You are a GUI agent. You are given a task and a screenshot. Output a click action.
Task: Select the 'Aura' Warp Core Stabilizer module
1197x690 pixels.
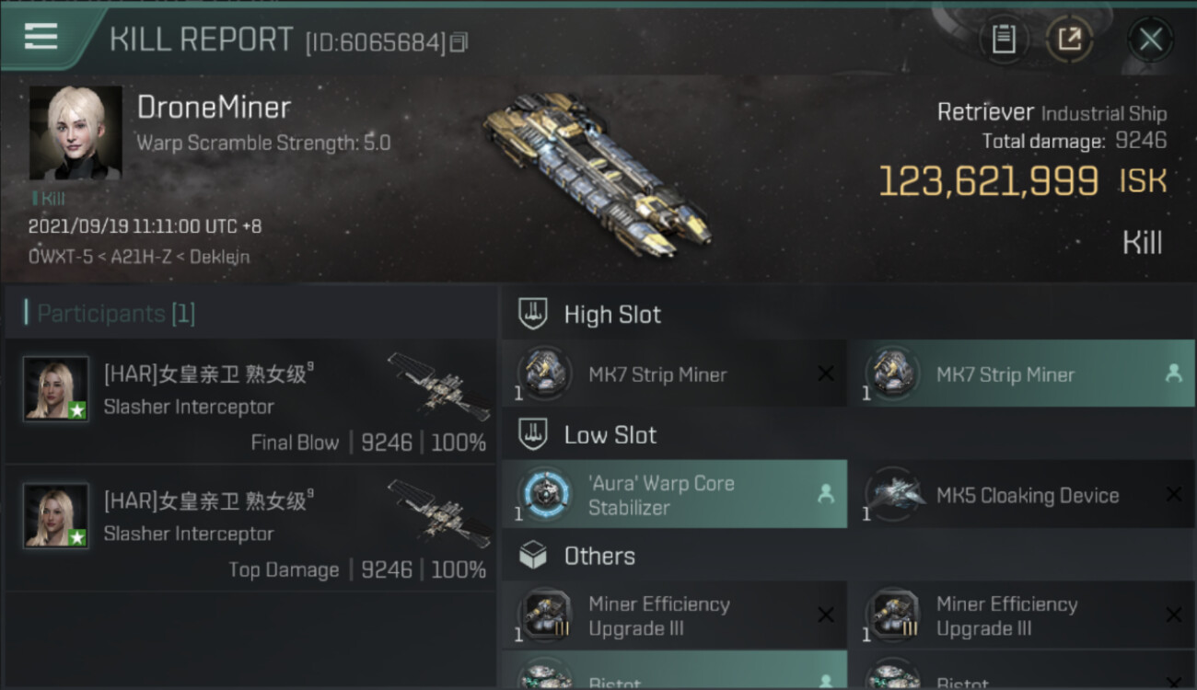(674, 495)
